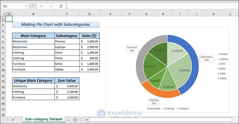239x124 pixels.
Task: Select the Main Category header cell
Action: pos(33,36)
